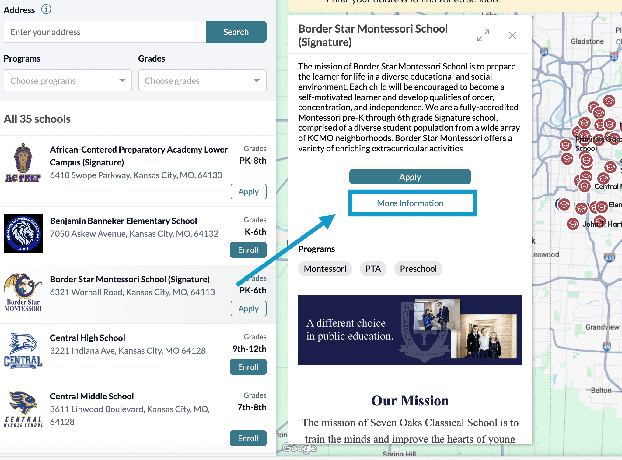Select the PTA program tag

coord(373,268)
